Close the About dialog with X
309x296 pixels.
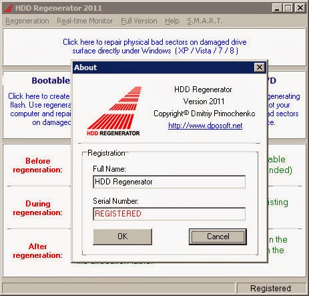coord(260,67)
